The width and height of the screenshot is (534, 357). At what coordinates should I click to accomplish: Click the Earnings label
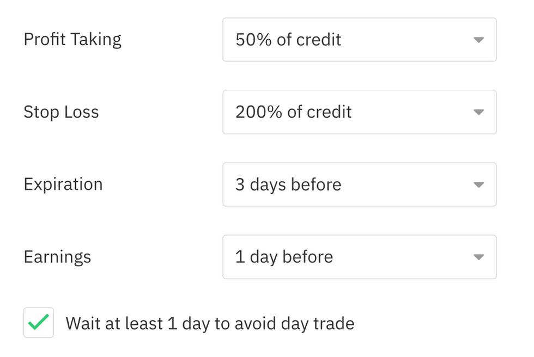[57, 256]
